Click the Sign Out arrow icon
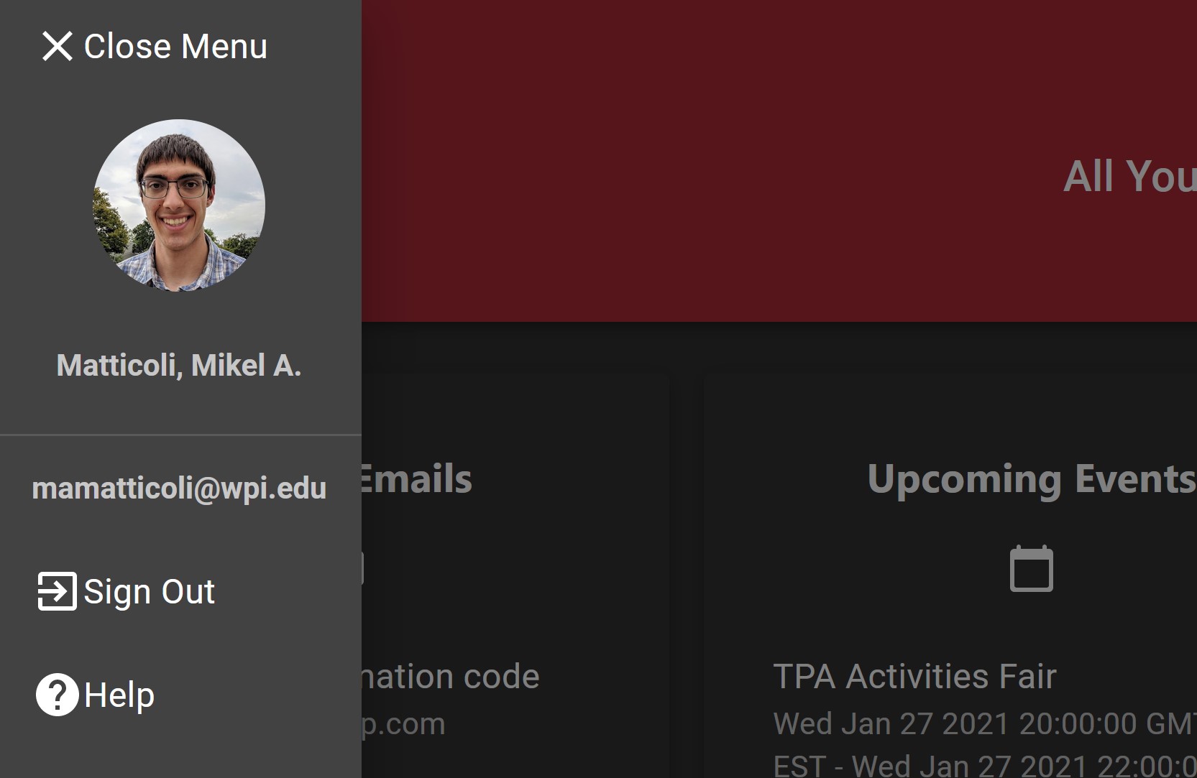 [57, 591]
